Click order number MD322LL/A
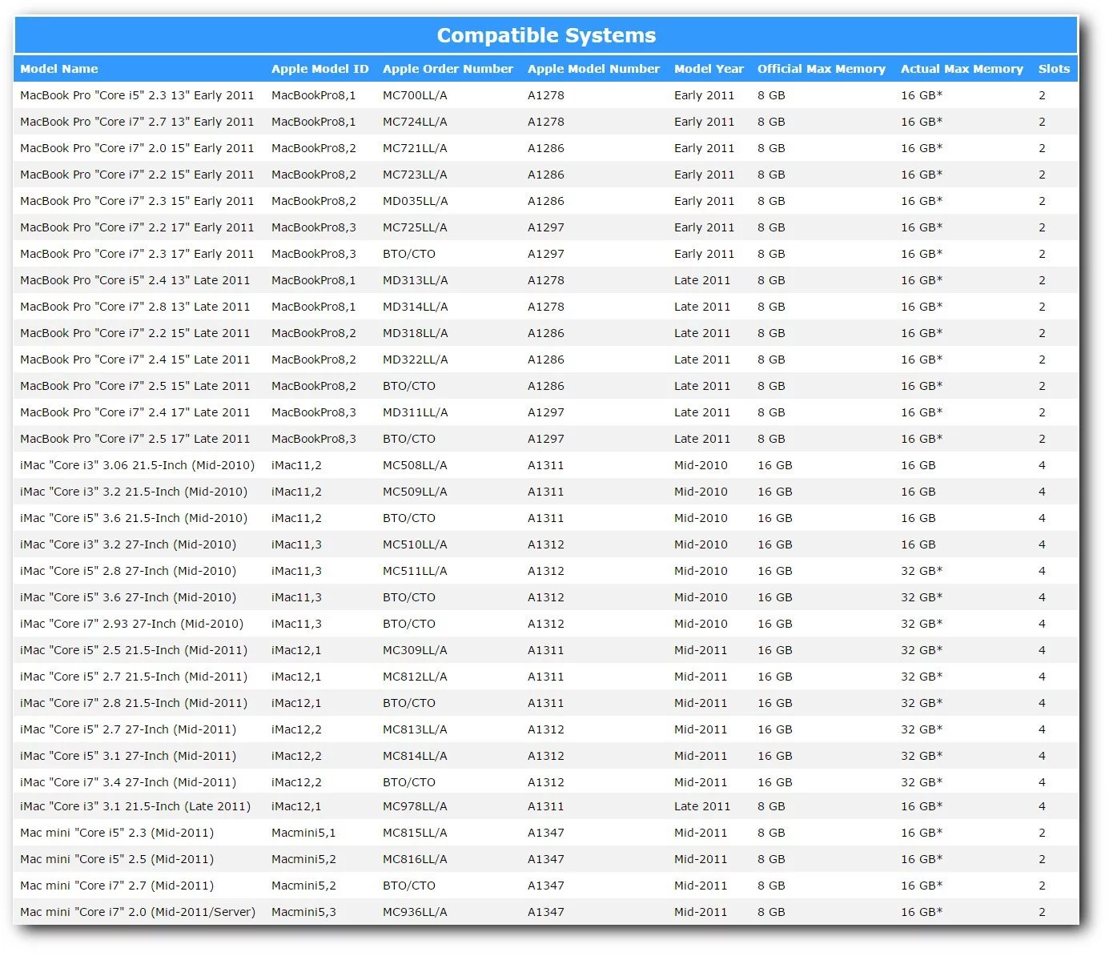The height and width of the screenshot is (960, 1113). (x=416, y=359)
